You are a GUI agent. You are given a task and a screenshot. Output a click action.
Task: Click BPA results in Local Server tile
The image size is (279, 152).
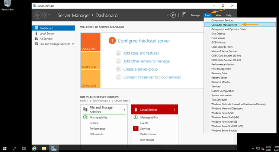click(147, 140)
